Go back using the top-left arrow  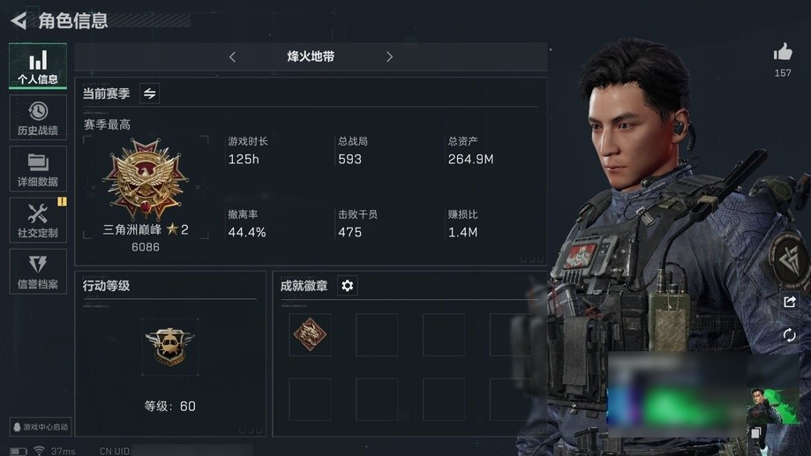coord(19,20)
